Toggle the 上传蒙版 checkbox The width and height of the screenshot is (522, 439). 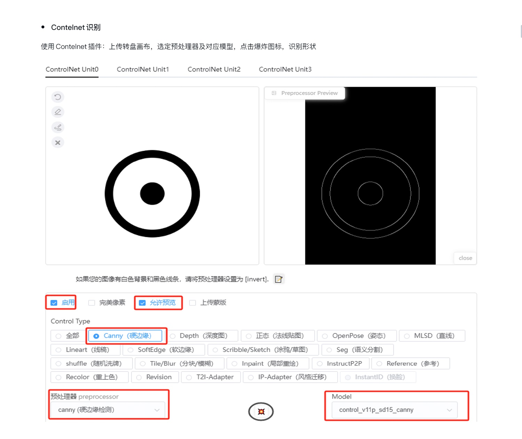click(x=192, y=303)
